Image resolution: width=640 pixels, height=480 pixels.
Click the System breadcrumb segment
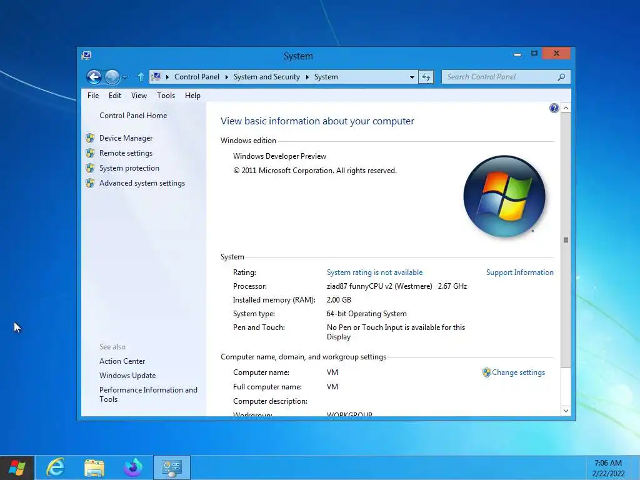326,77
